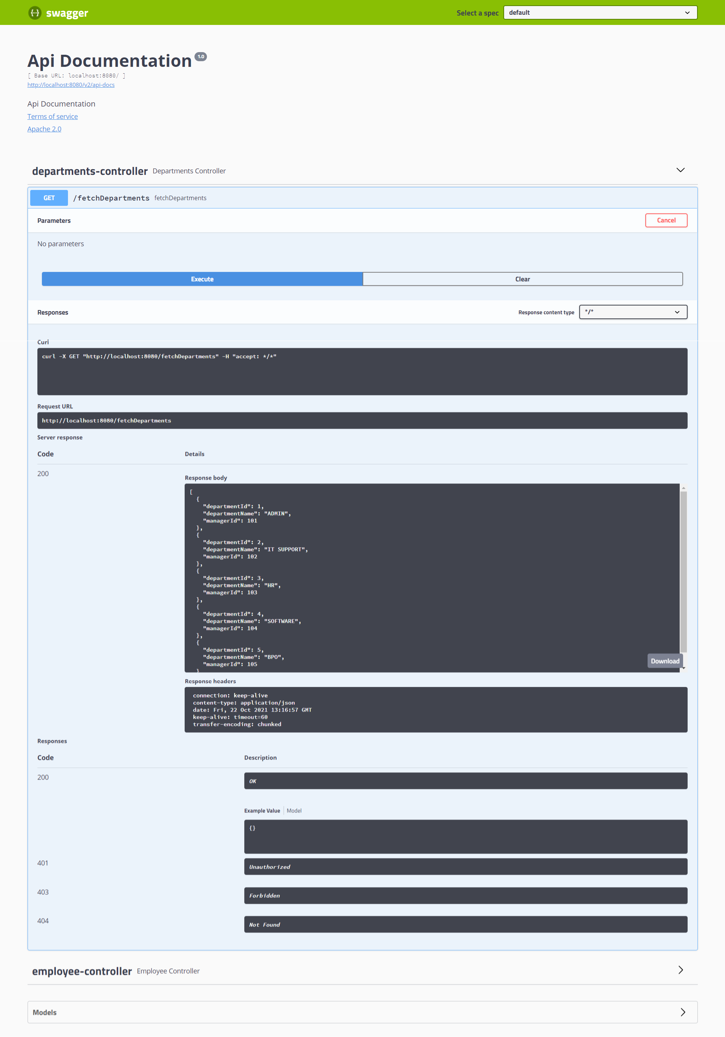725x1037 pixels.
Task: Click the Swagger logo icon
Action: point(35,12)
